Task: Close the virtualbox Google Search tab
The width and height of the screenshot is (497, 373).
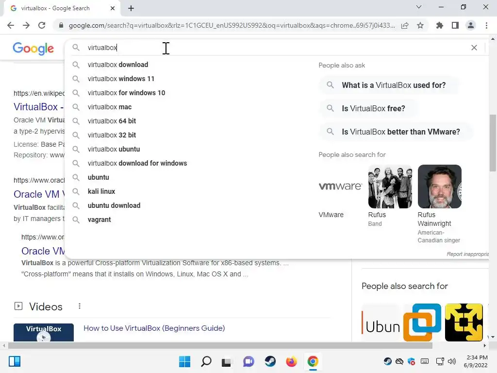Action: pos(113,8)
